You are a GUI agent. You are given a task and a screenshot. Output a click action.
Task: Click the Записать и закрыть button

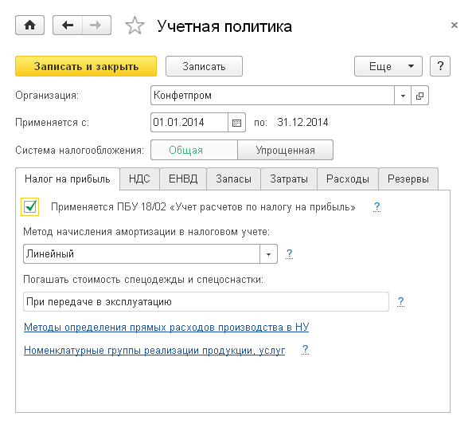coord(86,66)
